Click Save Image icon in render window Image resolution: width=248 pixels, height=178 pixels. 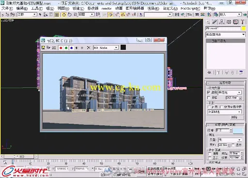[43, 48]
